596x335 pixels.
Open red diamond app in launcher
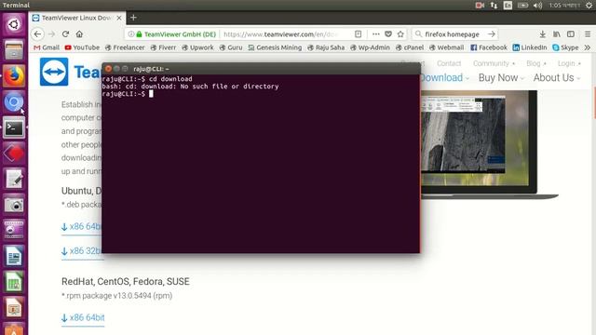pos(14,154)
